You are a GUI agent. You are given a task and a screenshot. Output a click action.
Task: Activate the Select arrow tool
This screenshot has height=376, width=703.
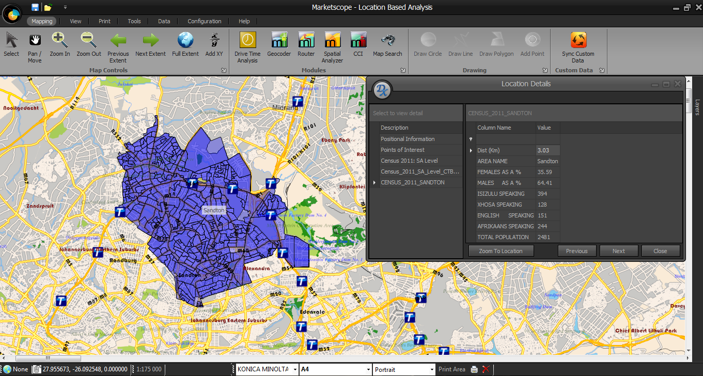(11, 44)
